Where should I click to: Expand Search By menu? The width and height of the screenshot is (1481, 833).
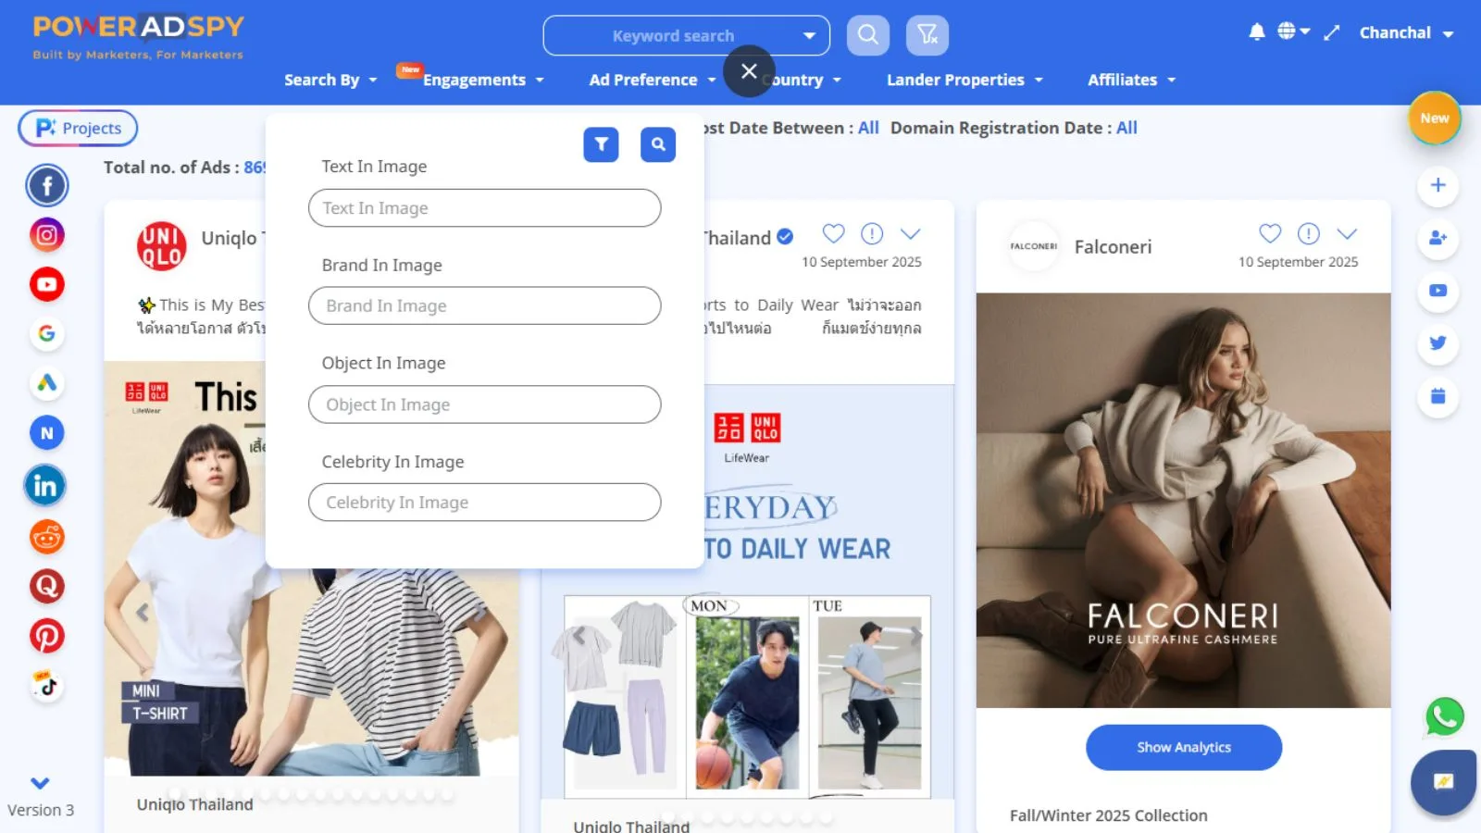click(x=330, y=80)
